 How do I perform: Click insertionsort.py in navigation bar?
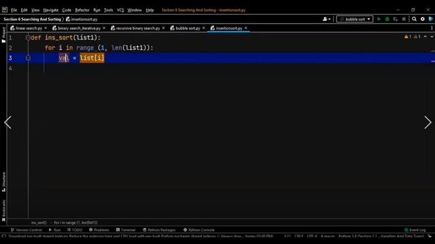(82, 20)
